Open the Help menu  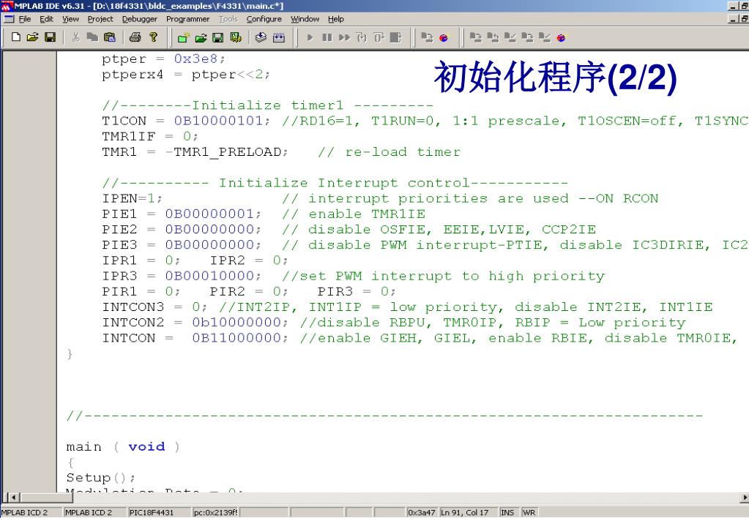coord(336,19)
